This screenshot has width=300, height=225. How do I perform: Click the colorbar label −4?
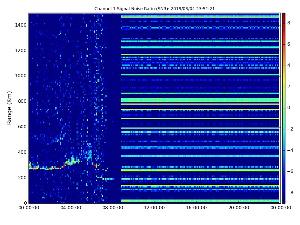point(290,150)
